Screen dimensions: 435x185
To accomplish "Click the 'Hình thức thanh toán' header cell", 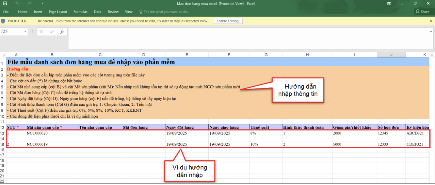I will [x=307, y=127].
